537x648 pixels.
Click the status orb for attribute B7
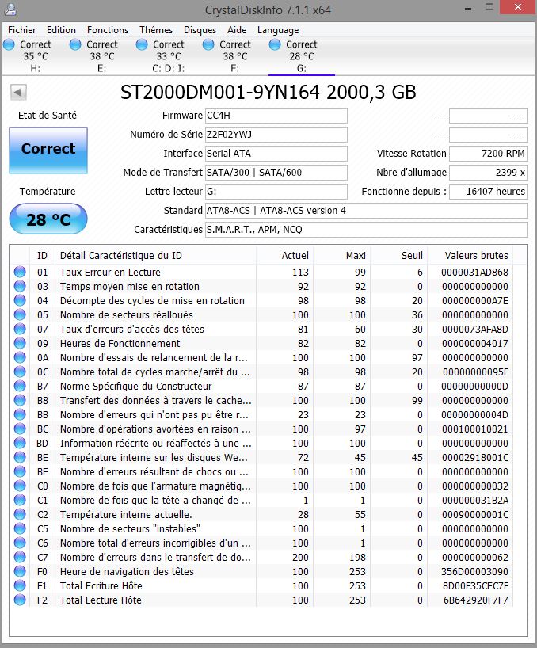coord(20,386)
